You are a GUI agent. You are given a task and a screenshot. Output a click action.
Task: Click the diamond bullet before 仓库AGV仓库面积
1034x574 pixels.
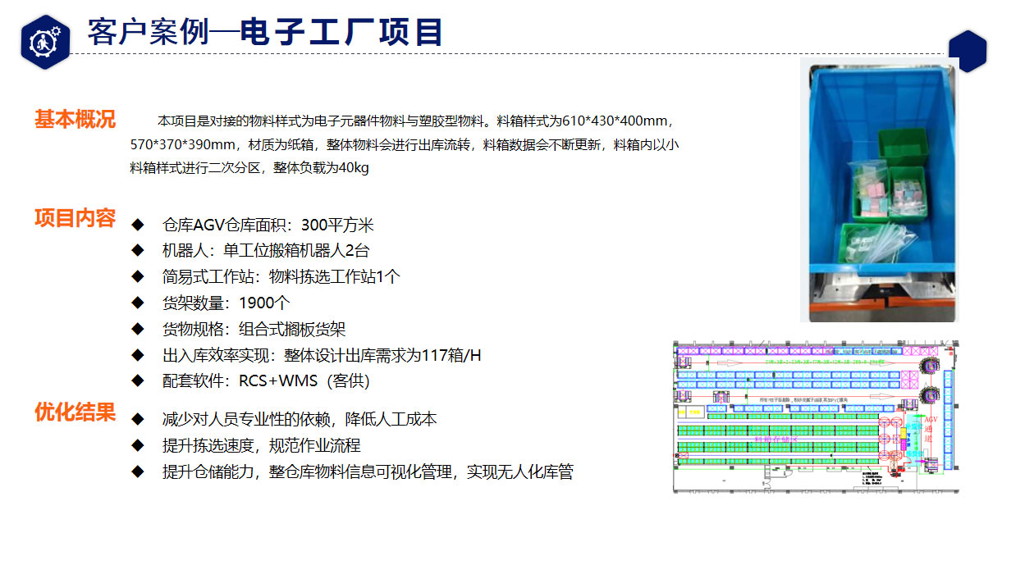(x=138, y=225)
